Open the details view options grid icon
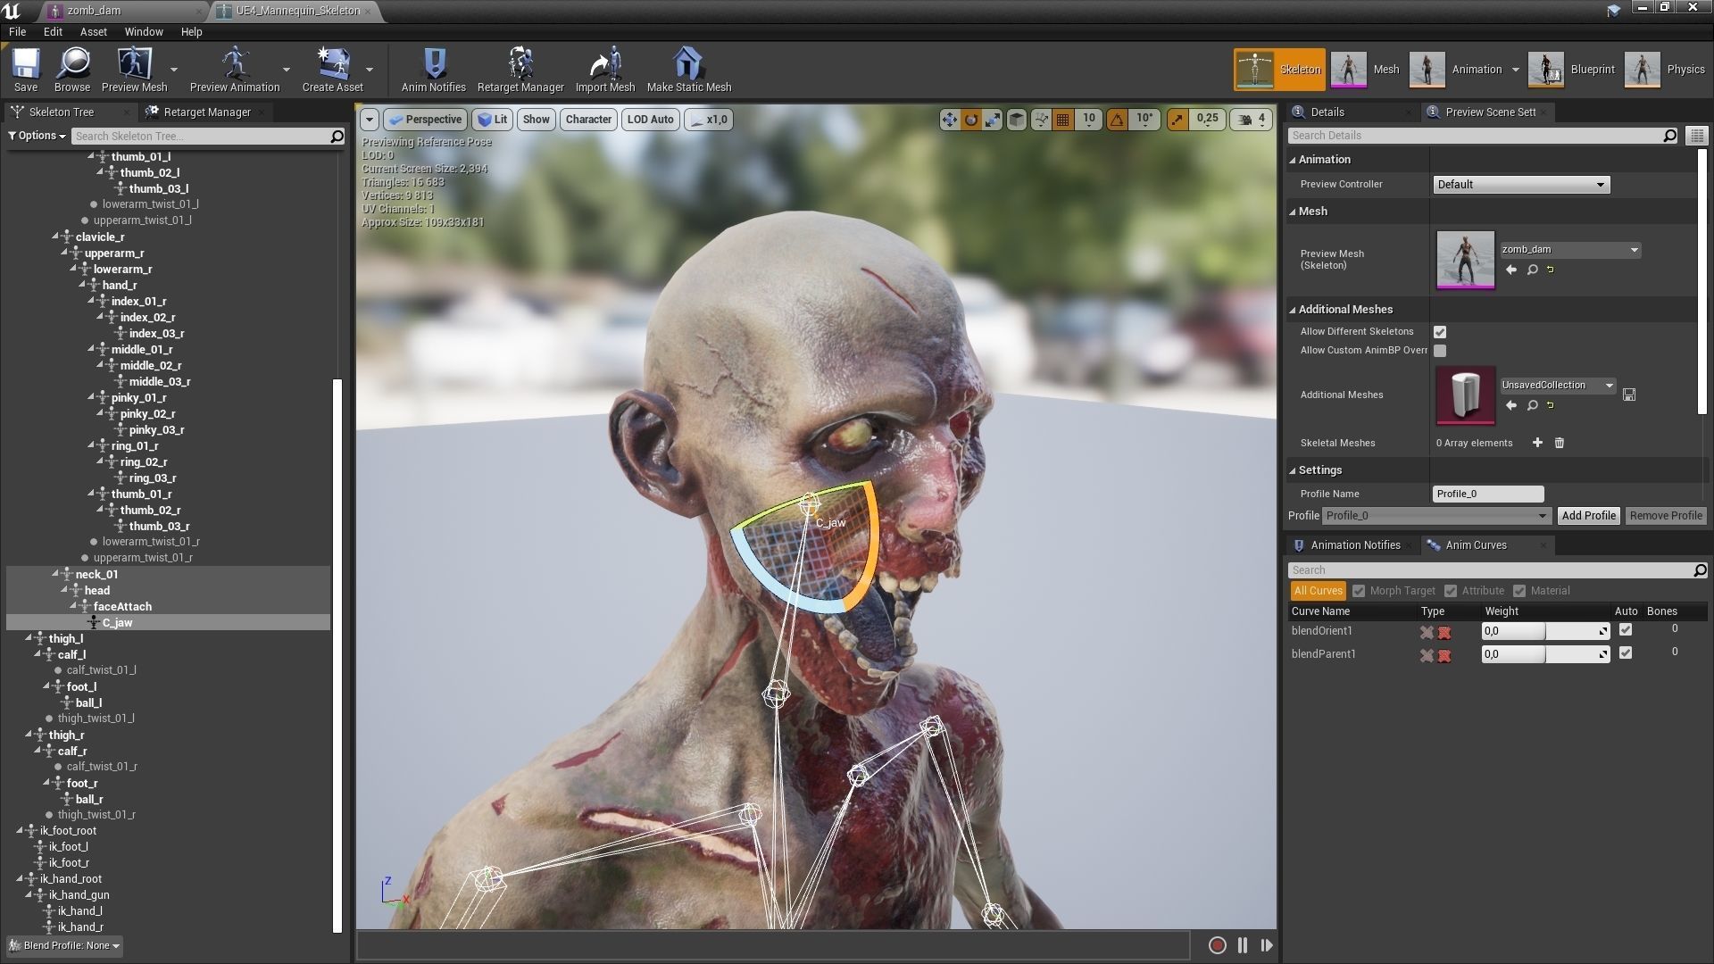The height and width of the screenshot is (964, 1714). tap(1696, 136)
